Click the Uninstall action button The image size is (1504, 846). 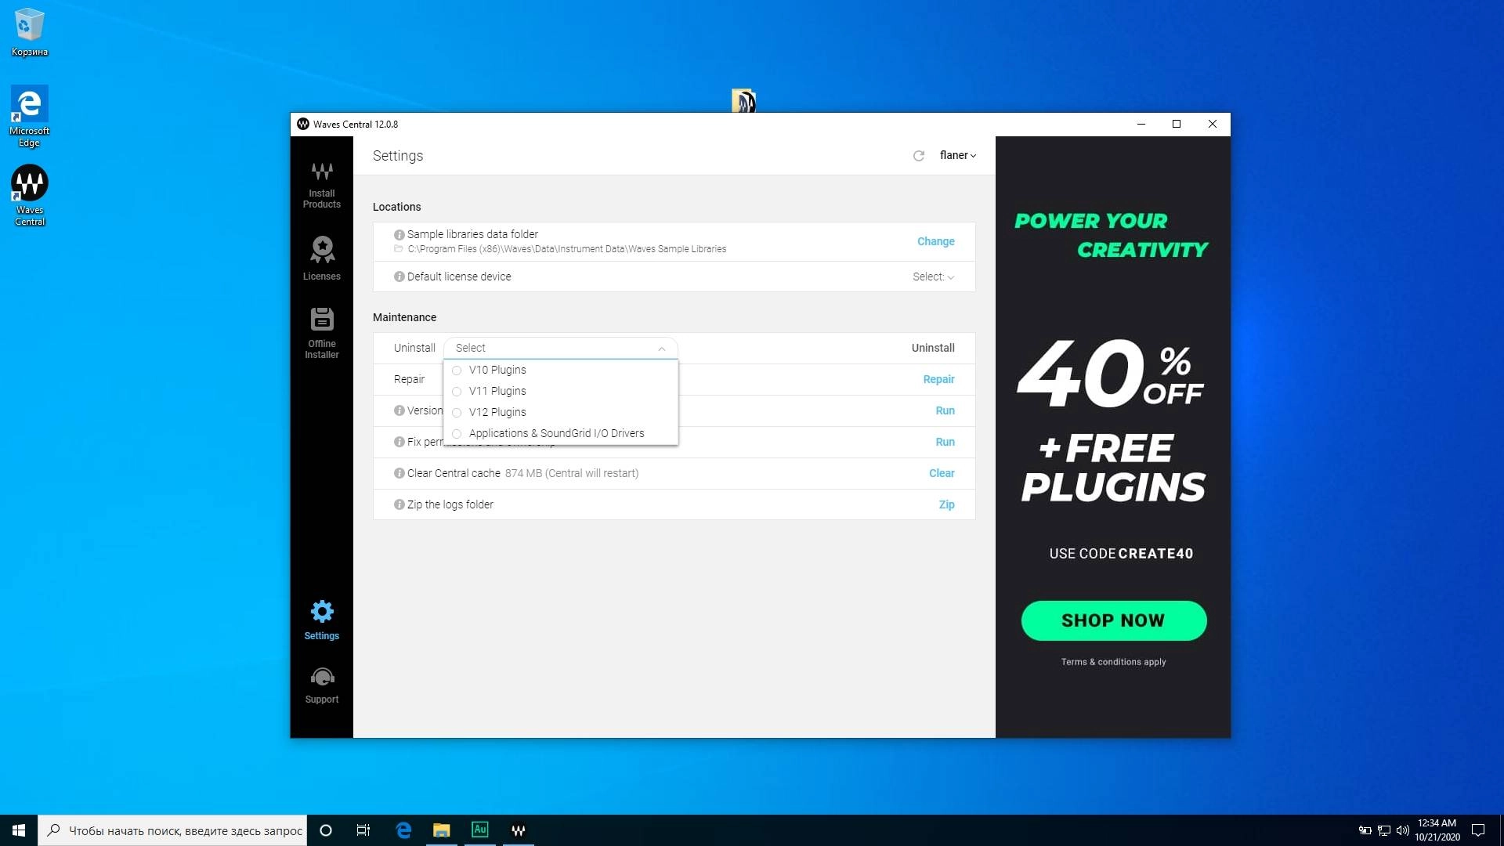[x=932, y=348]
